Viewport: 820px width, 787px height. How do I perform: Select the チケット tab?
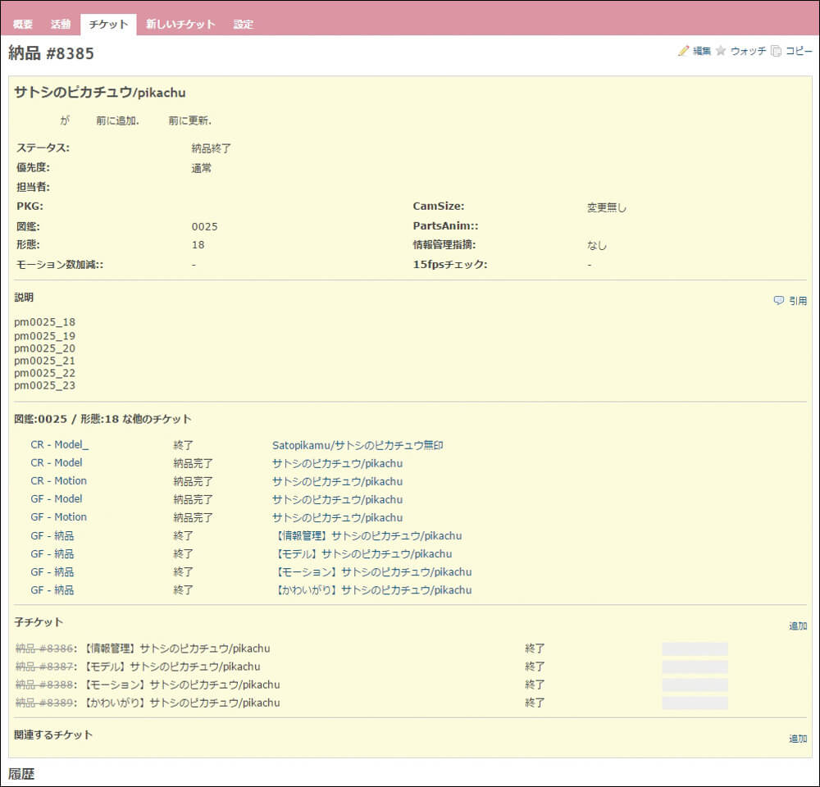[x=108, y=24]
